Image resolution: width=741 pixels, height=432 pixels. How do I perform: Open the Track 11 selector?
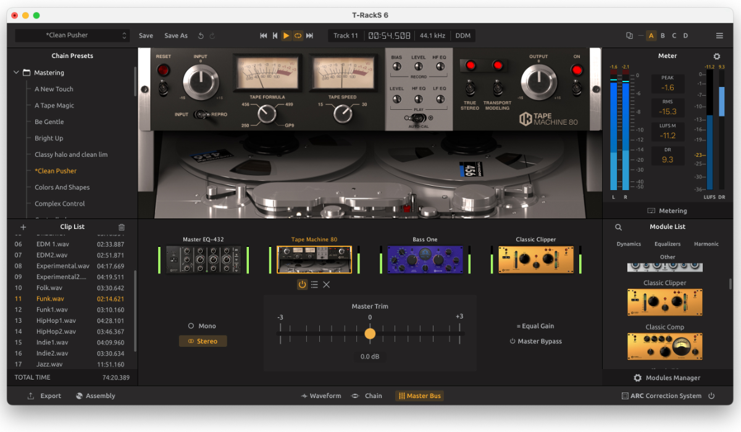346,36
